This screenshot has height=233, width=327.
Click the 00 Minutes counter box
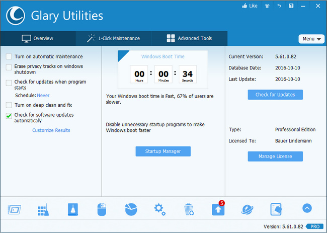tap(163, 74)
